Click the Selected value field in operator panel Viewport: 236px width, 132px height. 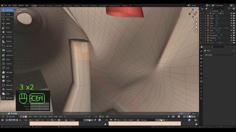coord(40,106)
